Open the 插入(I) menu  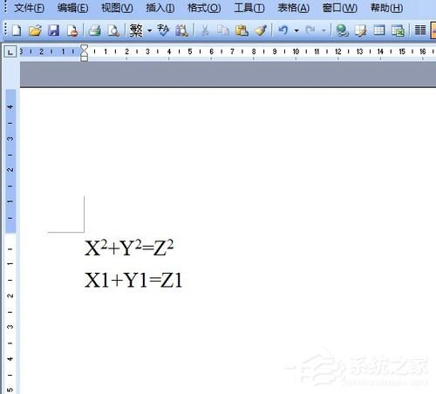[x=160, y=8]
